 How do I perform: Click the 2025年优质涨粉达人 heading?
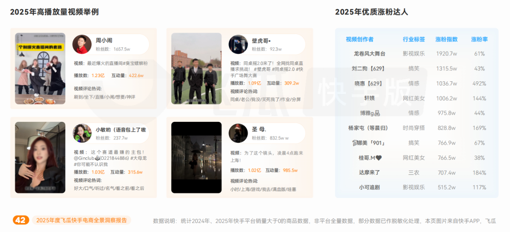(372, 12)
